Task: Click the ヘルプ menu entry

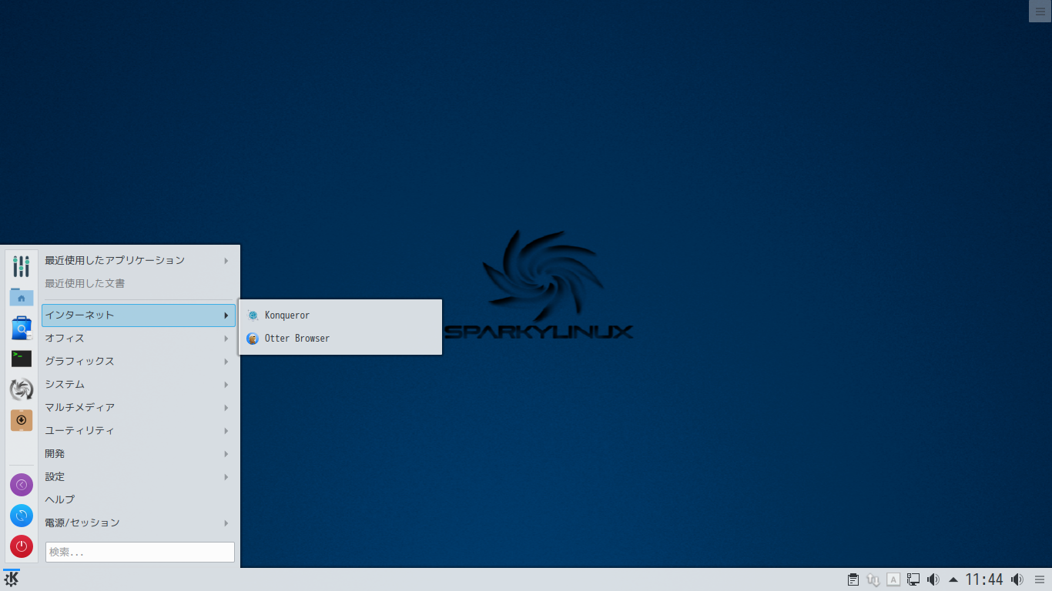Action: tap(139, 500)
